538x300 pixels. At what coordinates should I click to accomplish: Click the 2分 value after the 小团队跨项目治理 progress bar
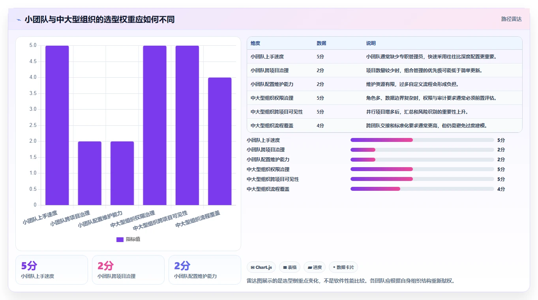[x=501, y=150]
